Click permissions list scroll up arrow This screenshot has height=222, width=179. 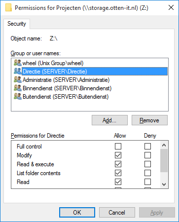pyautogui.click(x=164, y=145)
